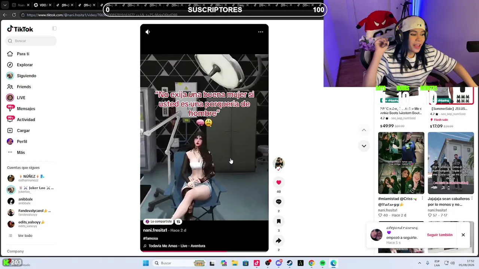Click Seguir también in follower notification

click(440, 235)
